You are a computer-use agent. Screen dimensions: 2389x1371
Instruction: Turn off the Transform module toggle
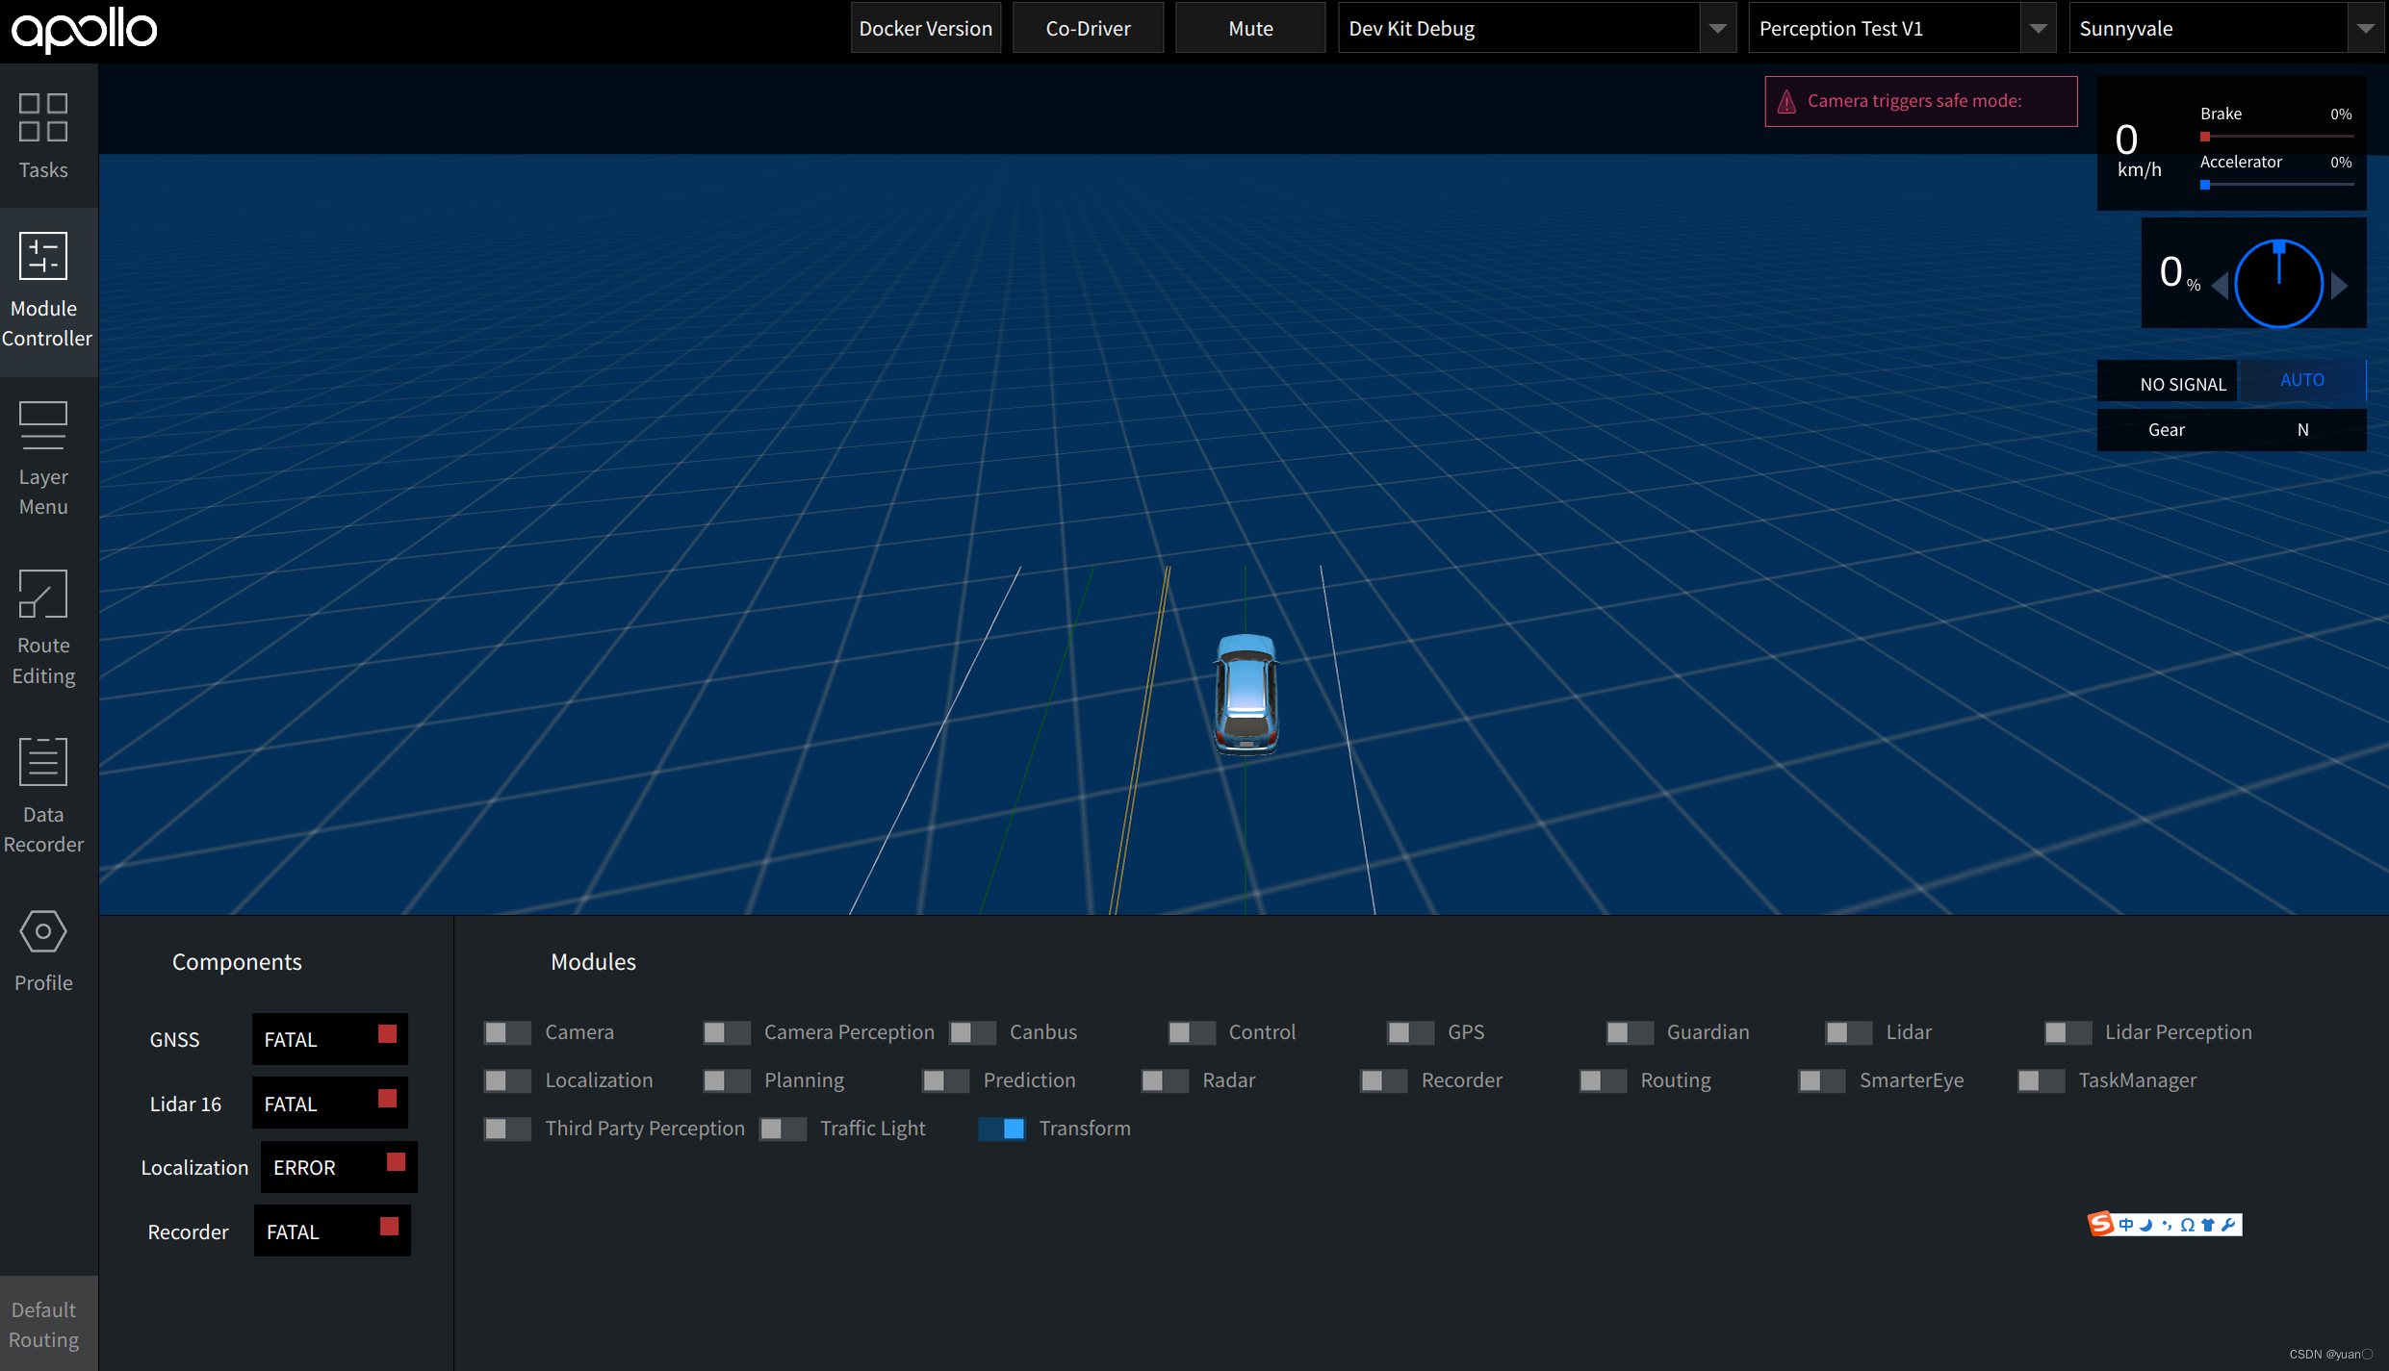click(1001, 1129)
